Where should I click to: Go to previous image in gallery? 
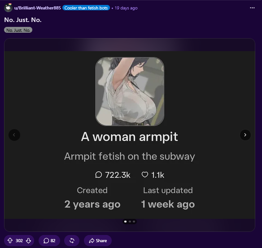tap(14, 135)
